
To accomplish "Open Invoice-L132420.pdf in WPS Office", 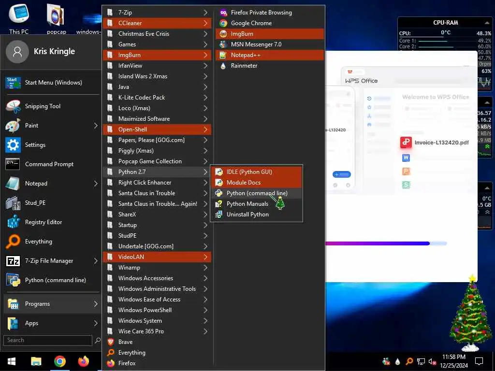I will [435, 143].
